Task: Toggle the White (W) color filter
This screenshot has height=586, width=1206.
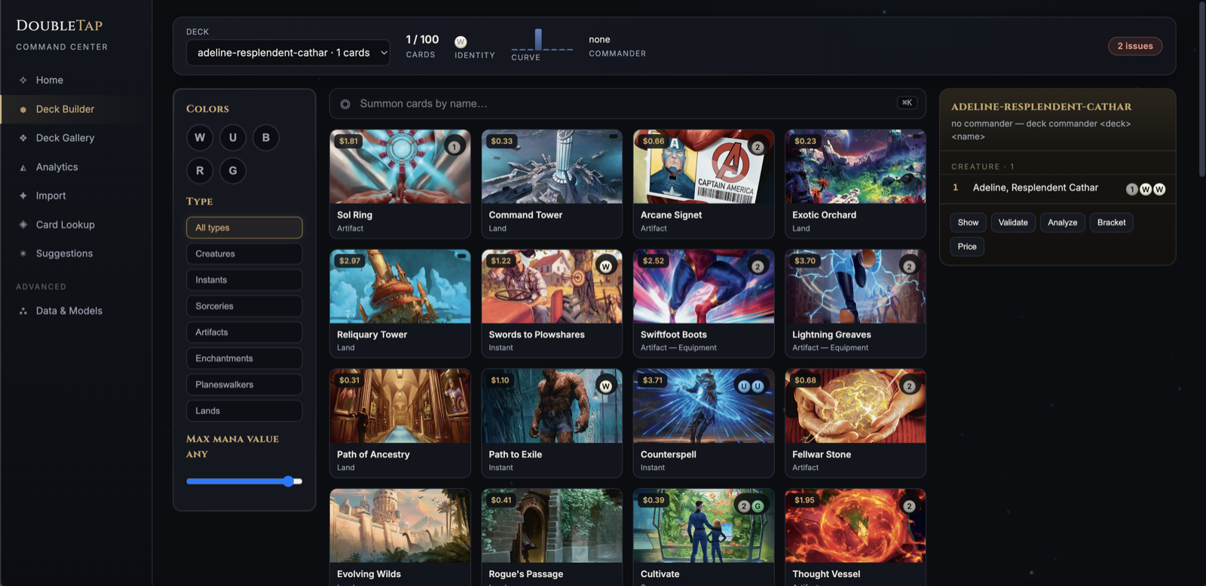Action: tap(200, 138)
